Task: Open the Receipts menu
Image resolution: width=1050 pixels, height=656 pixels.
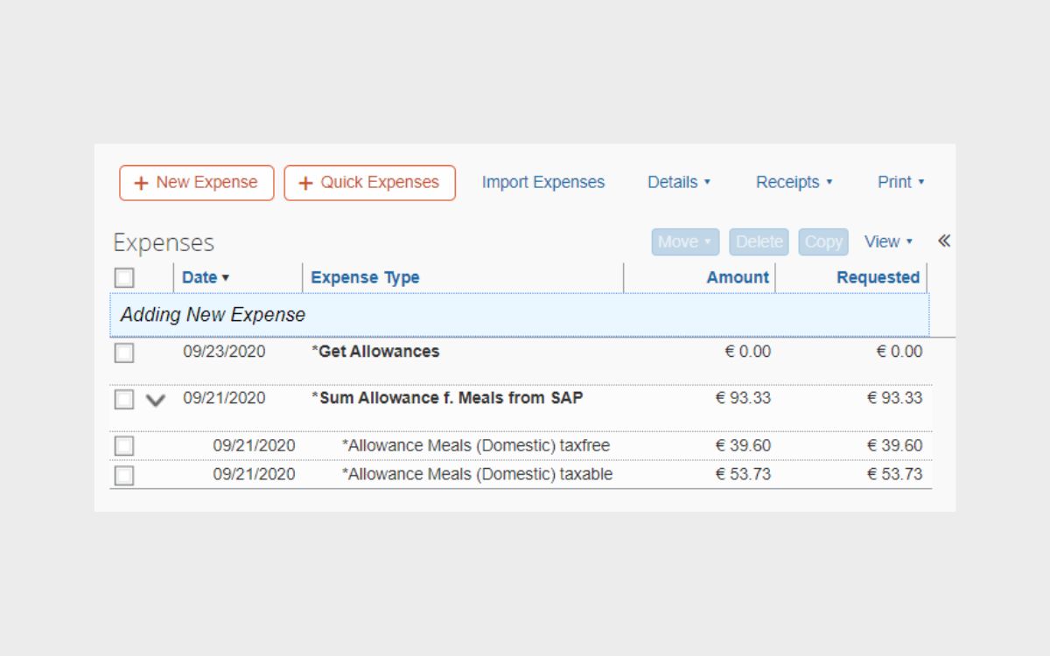Action: [x=787, y=182]
